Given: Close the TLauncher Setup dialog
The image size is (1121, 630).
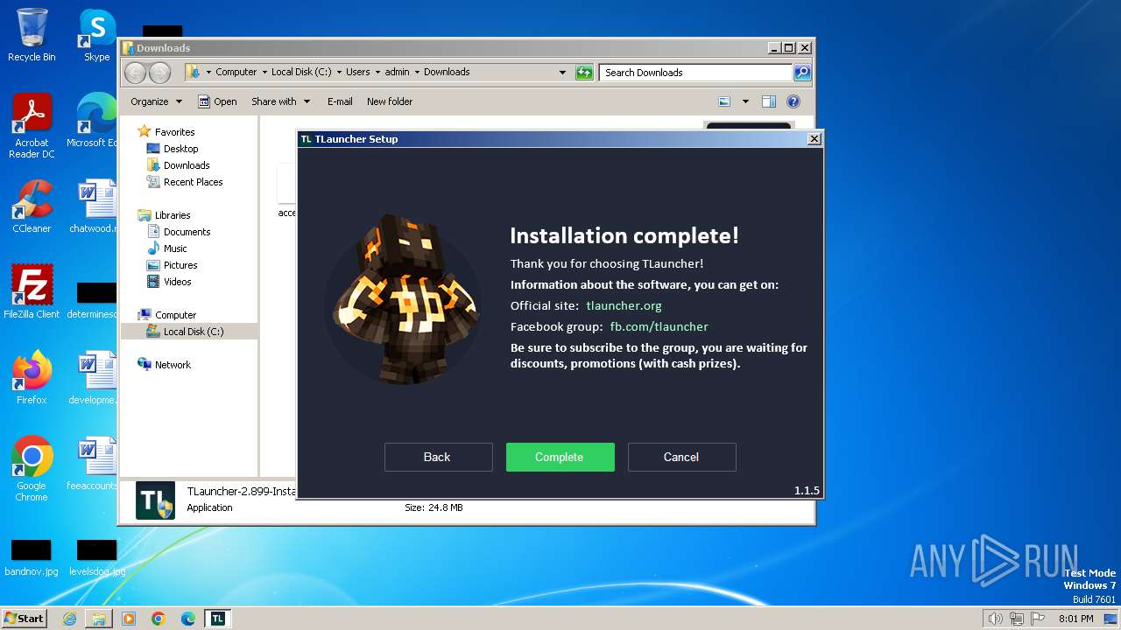Looking at the screenshot, I should [x=814, y=138].
